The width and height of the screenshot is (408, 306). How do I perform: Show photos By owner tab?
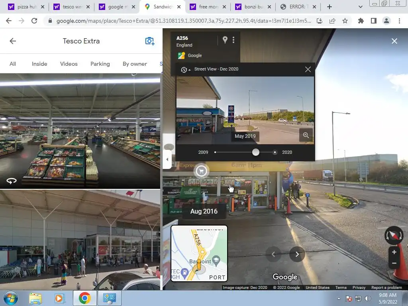click(x=135, y=64)
